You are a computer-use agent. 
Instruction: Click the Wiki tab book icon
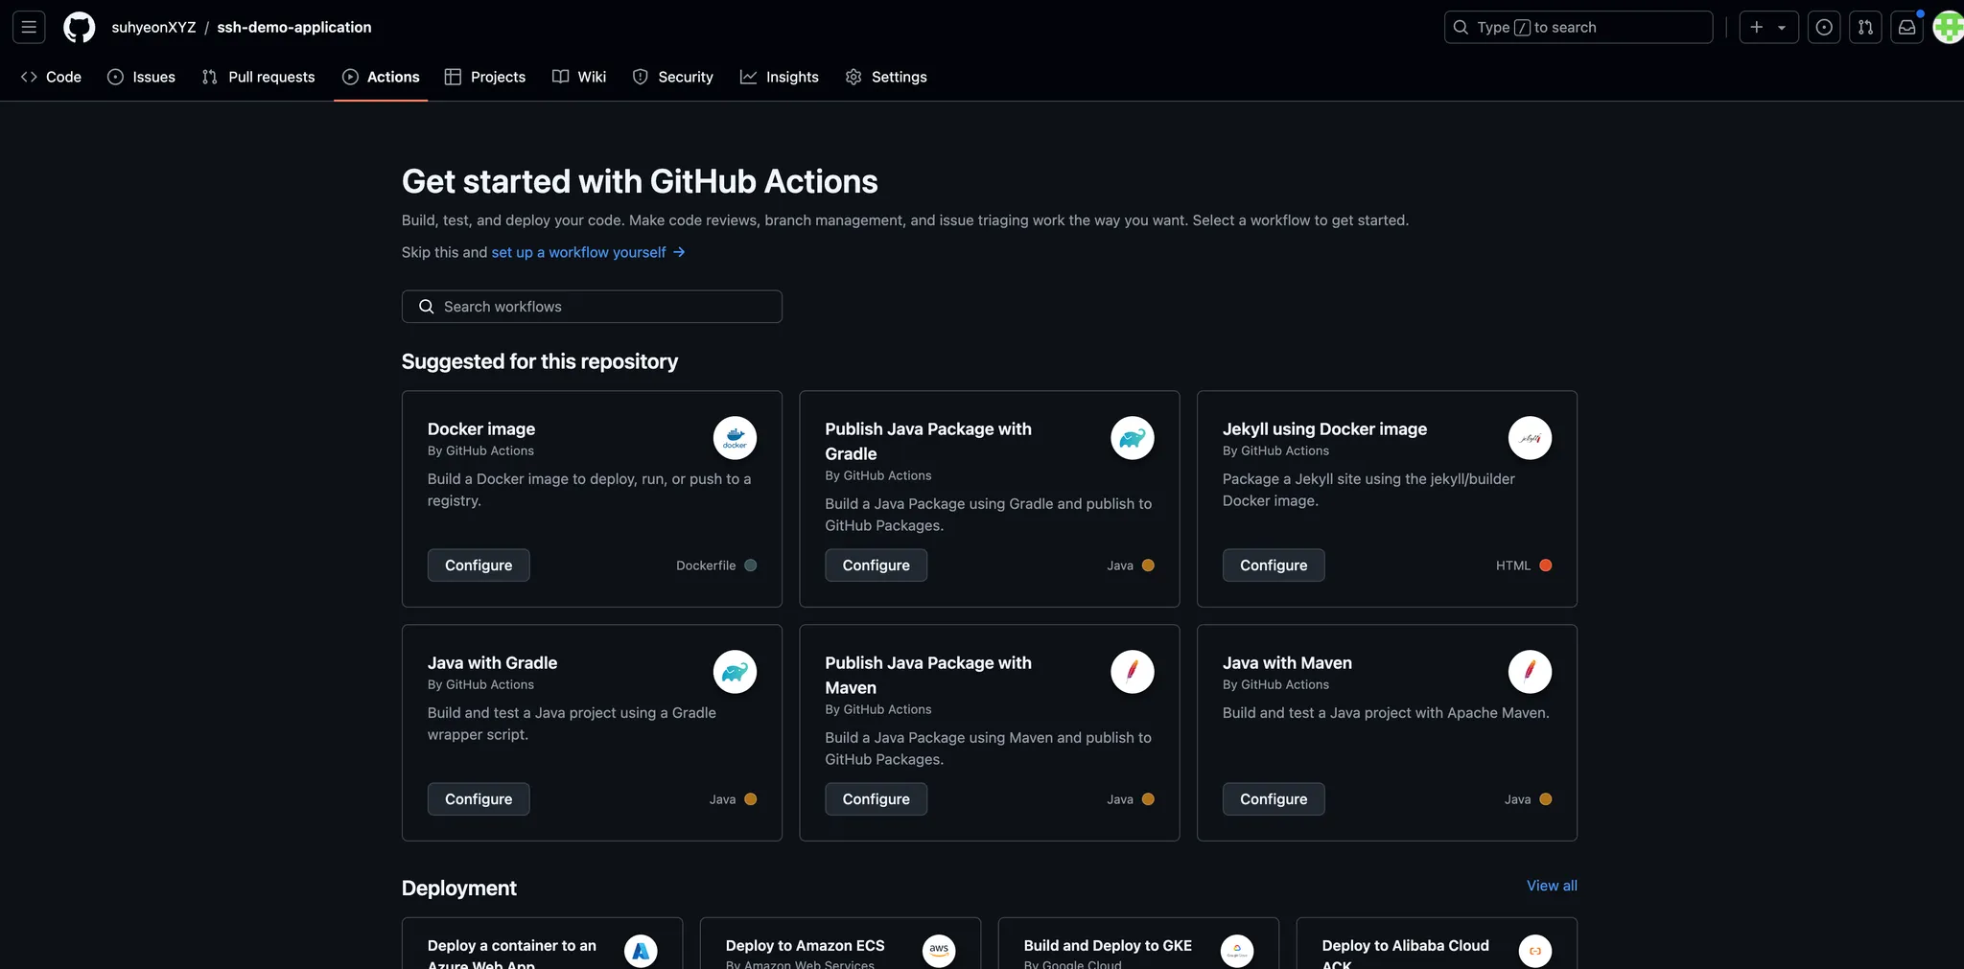click(560, 77)
